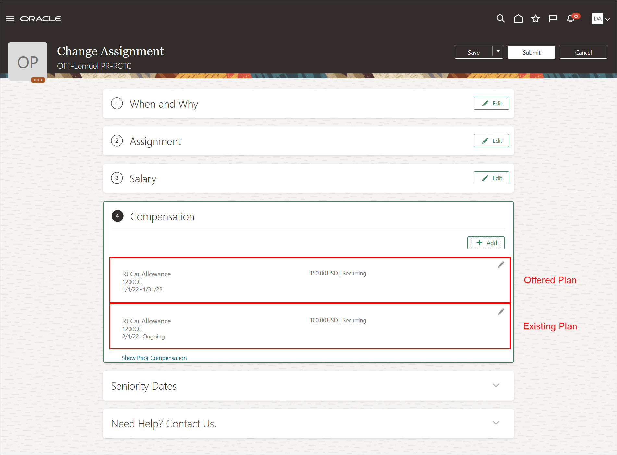
Task: Expand the Seniority Dates section
Action: (x=496, y=386)
